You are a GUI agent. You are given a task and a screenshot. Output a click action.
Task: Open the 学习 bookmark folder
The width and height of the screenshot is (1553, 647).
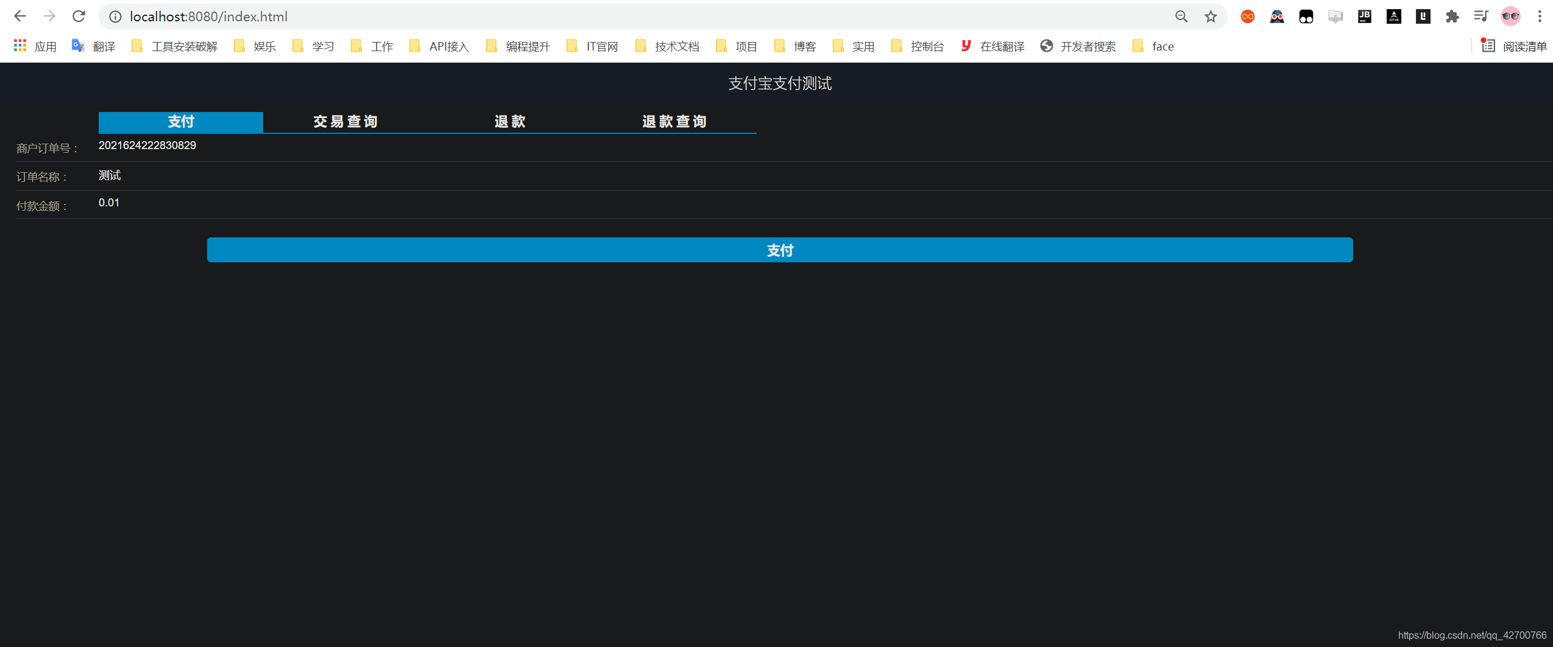(x=313, y=46)
